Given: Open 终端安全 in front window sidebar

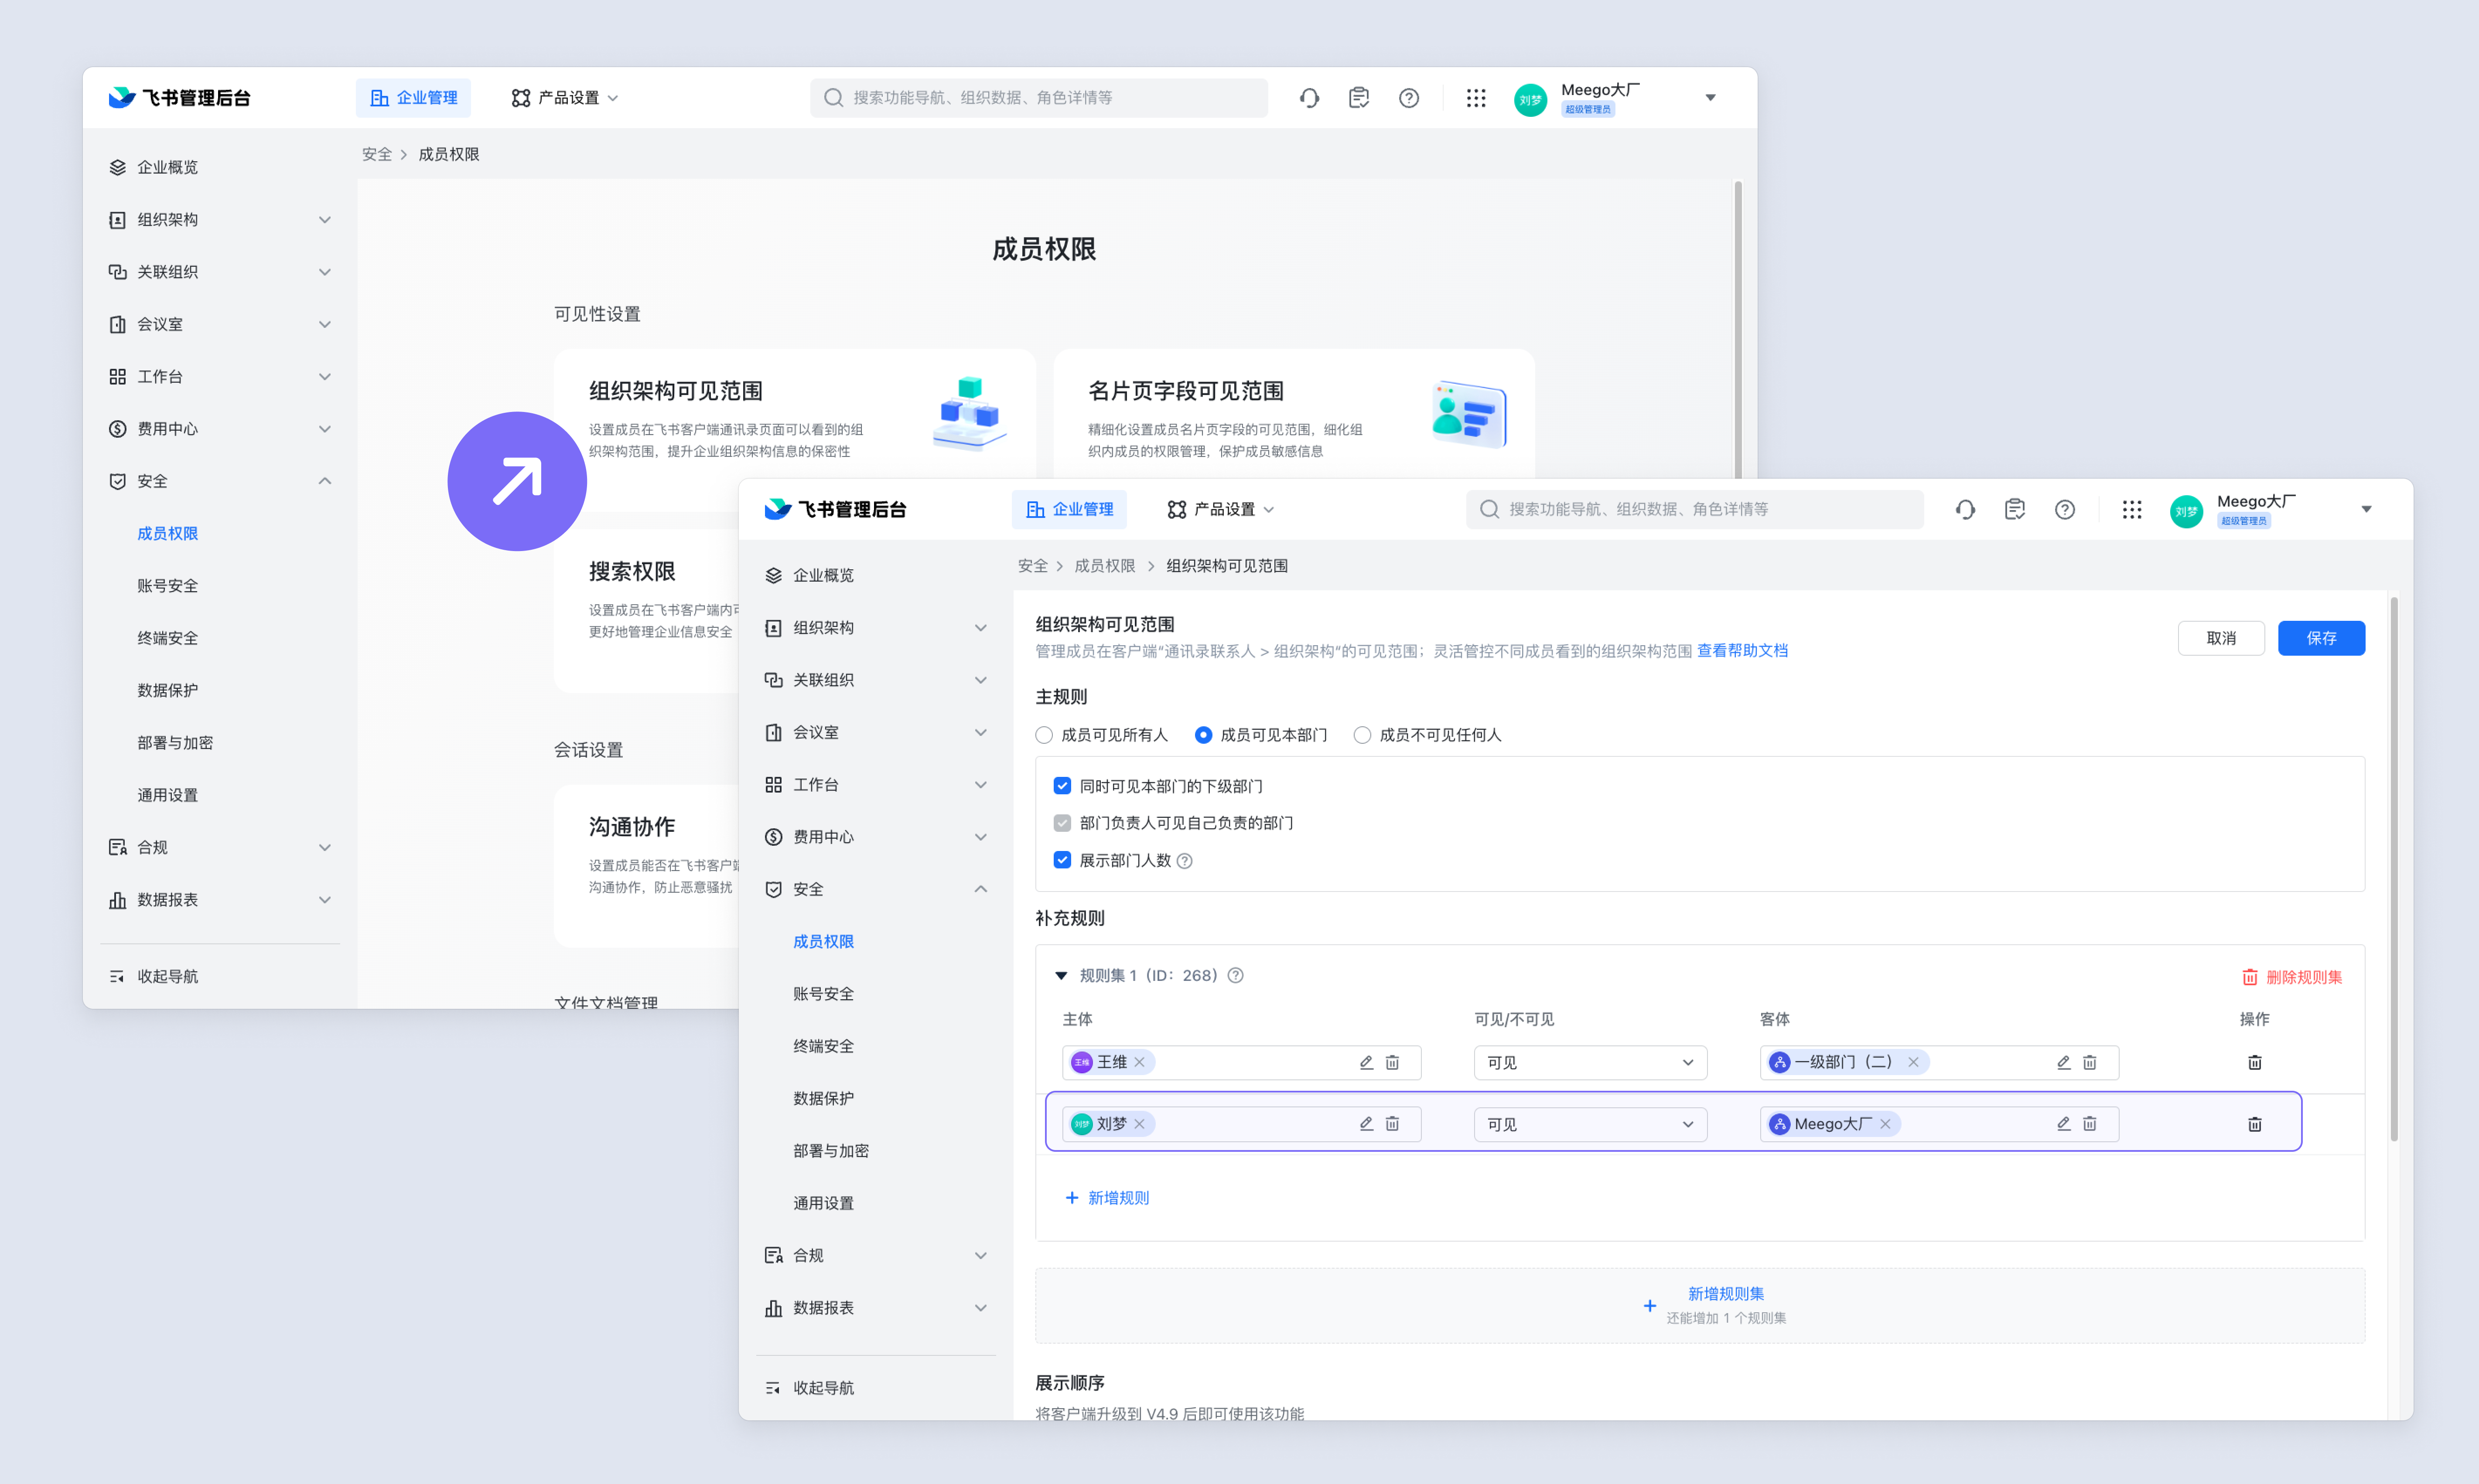Looking at the screenshot, I should click(x=823, y=1046).
